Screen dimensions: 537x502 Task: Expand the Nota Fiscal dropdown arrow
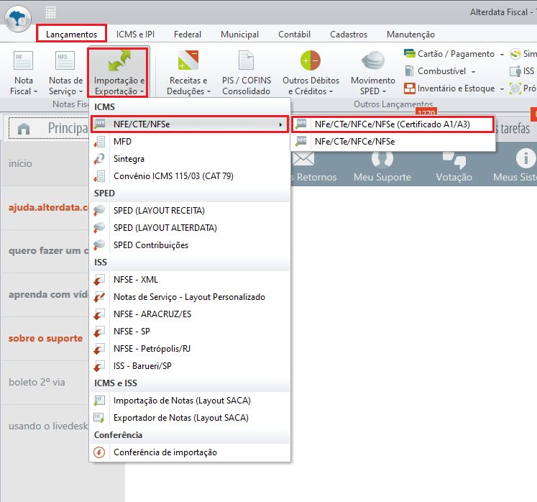click(36, 91)
